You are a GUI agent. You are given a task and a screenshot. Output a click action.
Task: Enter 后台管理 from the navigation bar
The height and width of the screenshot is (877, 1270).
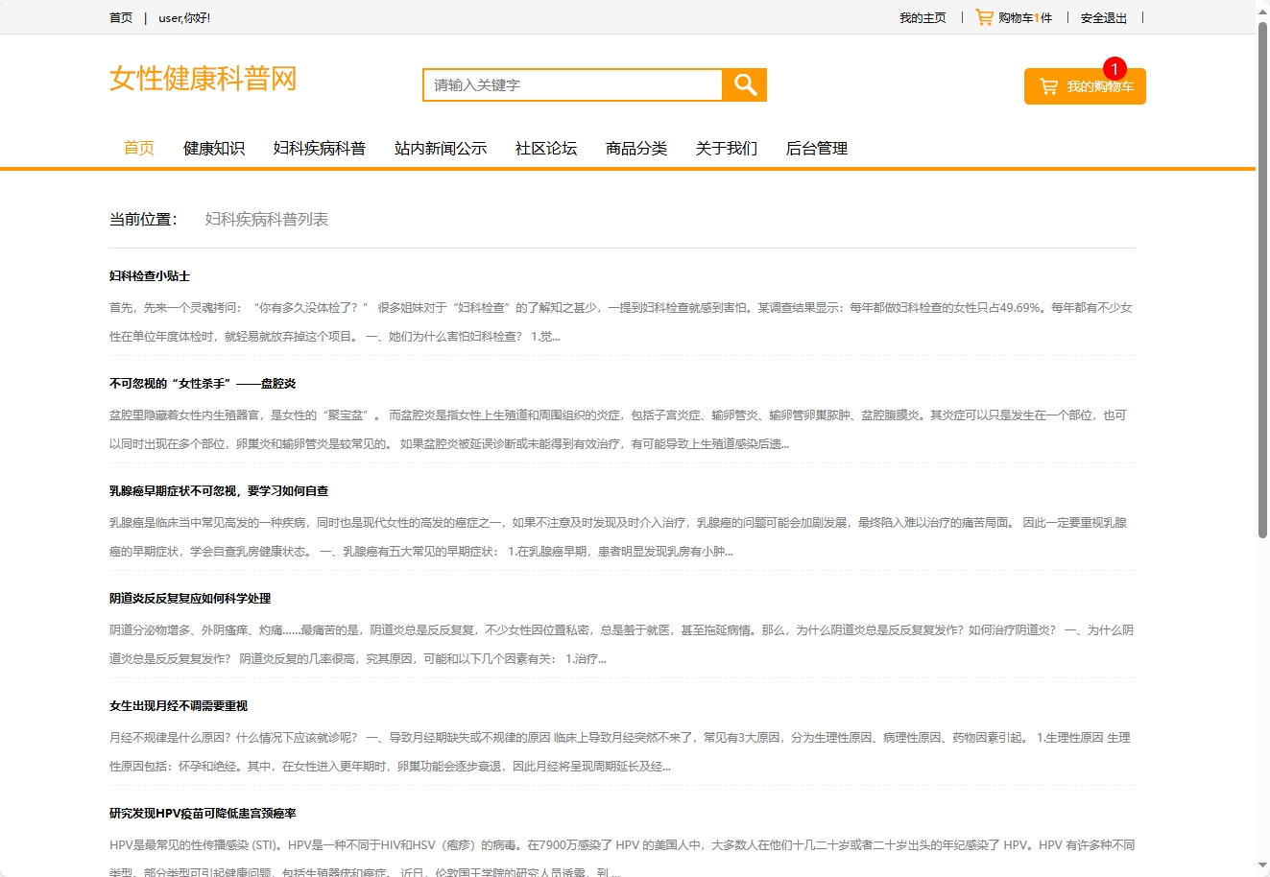(x=815, y=148)
